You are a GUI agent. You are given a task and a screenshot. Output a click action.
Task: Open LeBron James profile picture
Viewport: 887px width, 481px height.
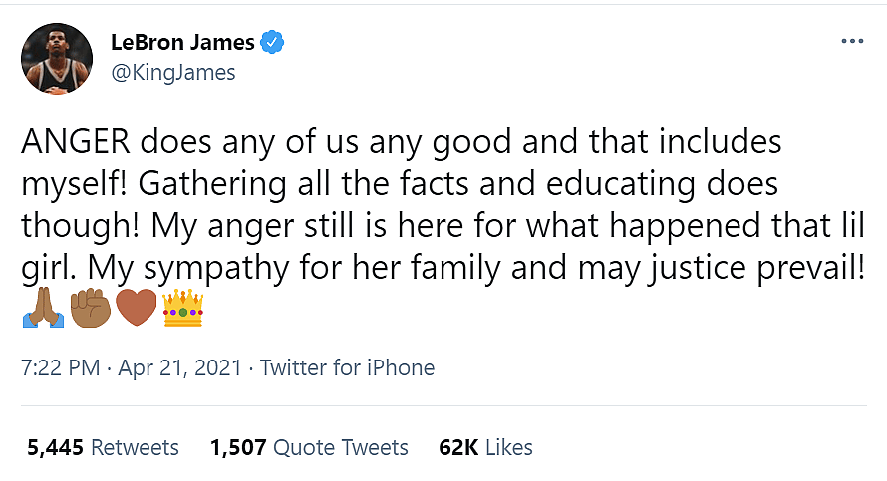click(x=58, y=58)
